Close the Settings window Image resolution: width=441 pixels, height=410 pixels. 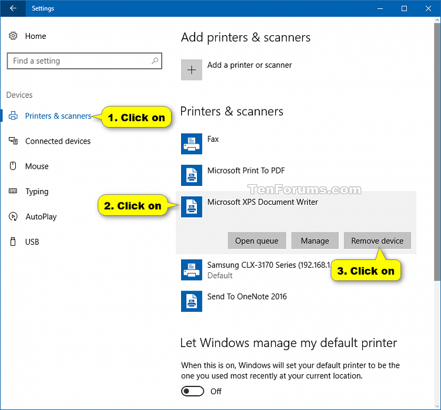click(x=428, y=8)
